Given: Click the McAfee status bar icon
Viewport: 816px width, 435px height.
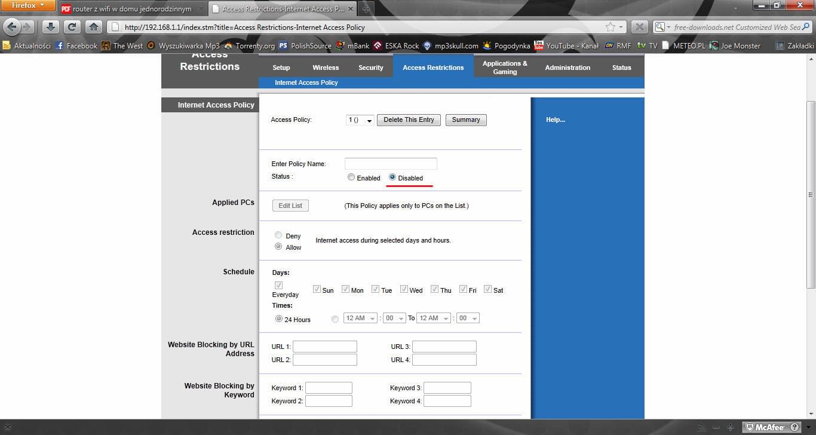Looking at the screenshot, I should click(772, 427).
